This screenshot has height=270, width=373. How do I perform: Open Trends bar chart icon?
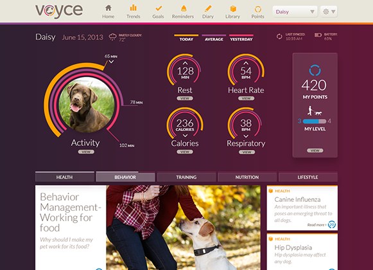134,8
